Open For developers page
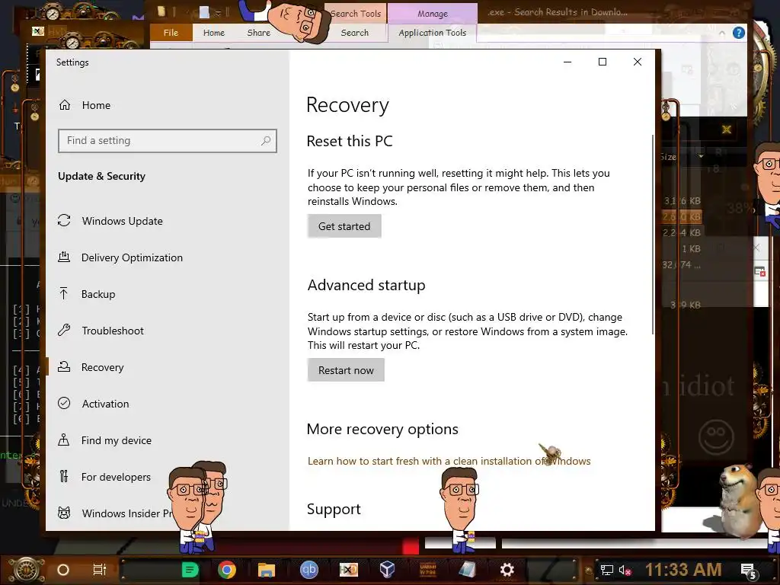 tap(116, 477)
